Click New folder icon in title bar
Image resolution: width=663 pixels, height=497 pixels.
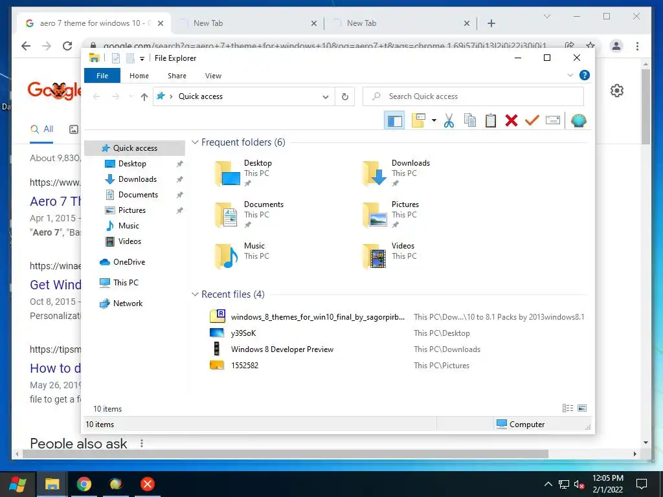pyautogui.click(x=131, y=58)
